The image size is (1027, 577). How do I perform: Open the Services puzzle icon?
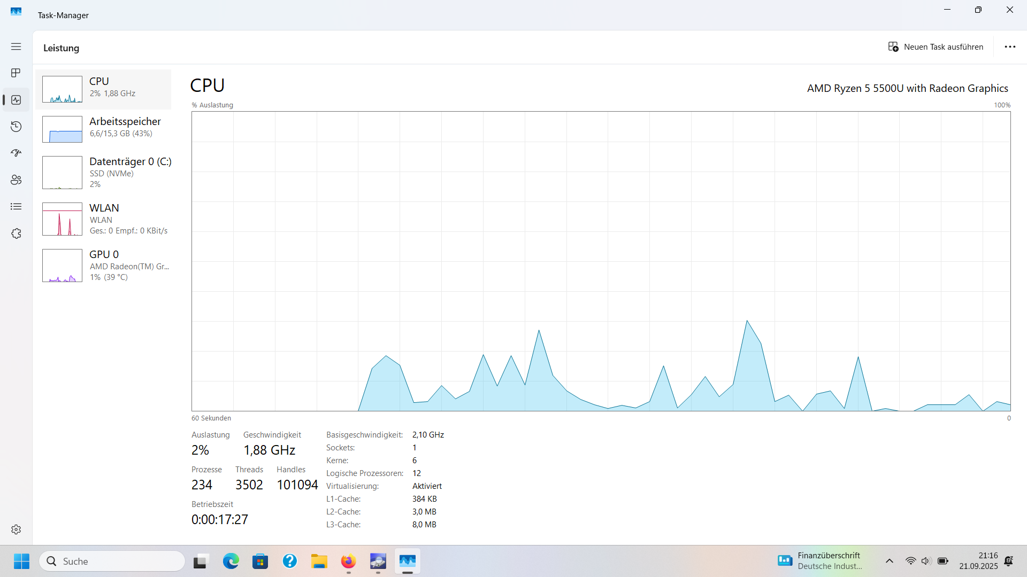tap(16, 233)
